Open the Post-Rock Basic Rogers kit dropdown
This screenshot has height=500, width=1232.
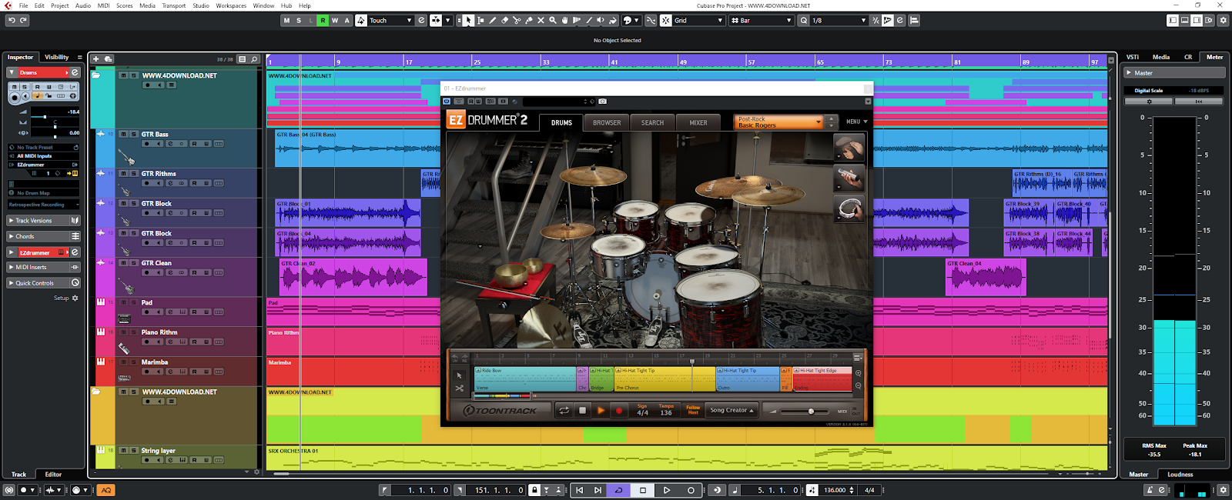point(779,122)
